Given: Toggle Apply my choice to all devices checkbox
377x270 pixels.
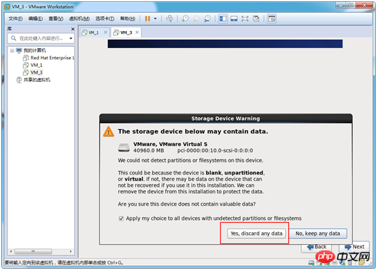Looking at the screenshot, I should pyautogui.click(x=121, y=219).
